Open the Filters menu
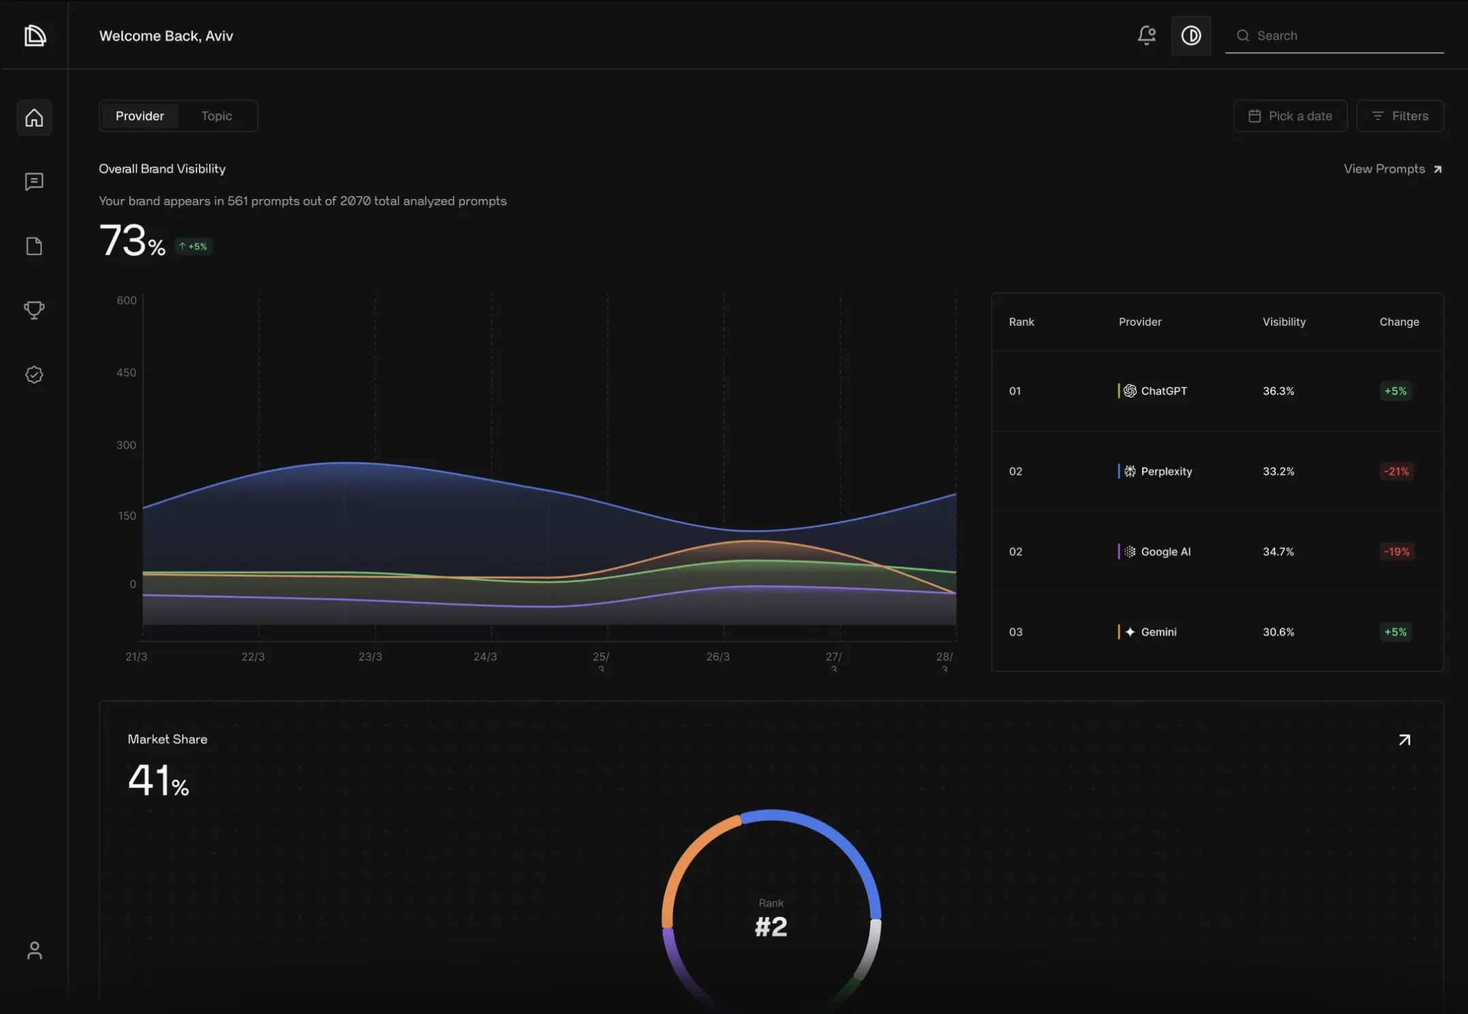Image resolution: width=1468 pixels, height=1014 pixels. click(x=1400, y=116)
